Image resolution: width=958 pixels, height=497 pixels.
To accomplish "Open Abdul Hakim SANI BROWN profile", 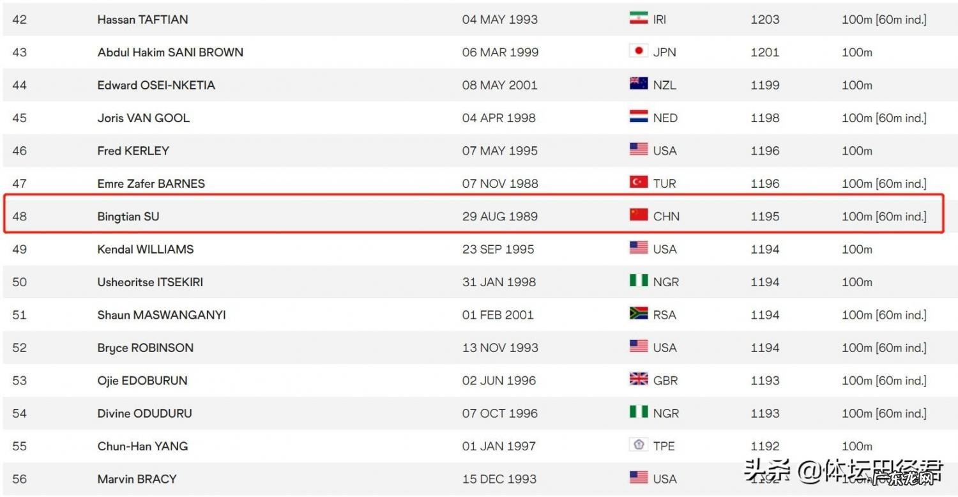I will click(x=170, y=52).
